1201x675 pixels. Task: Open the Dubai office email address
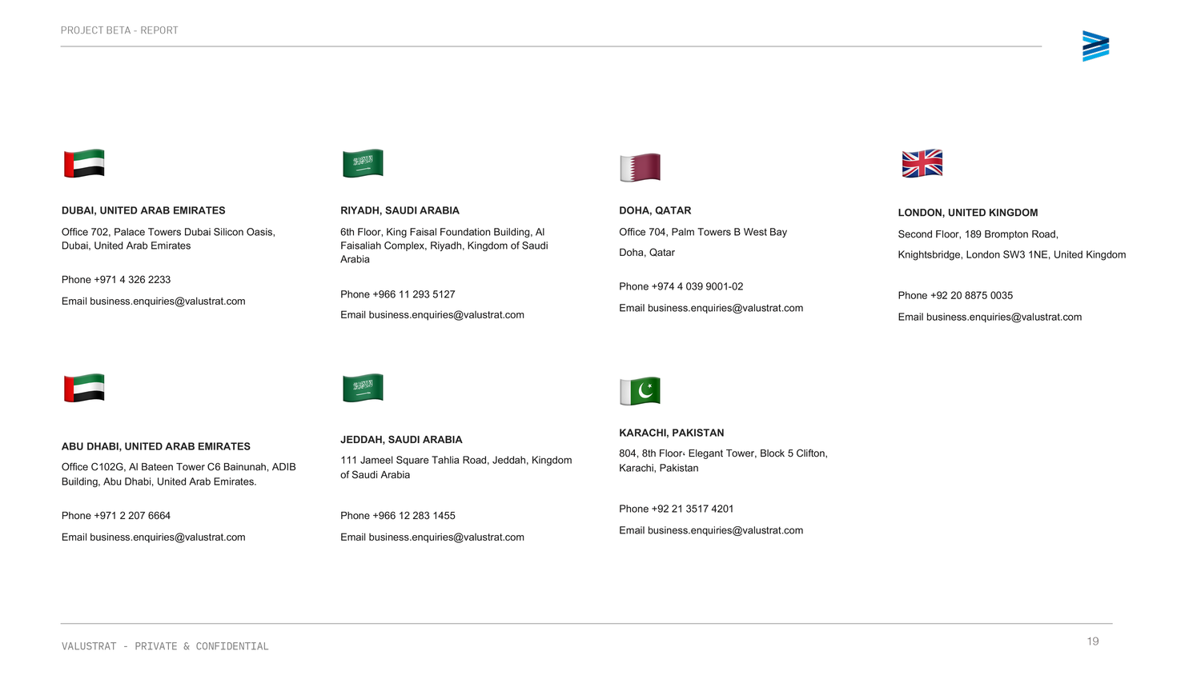pyautogui.click(x=167, y=302)
